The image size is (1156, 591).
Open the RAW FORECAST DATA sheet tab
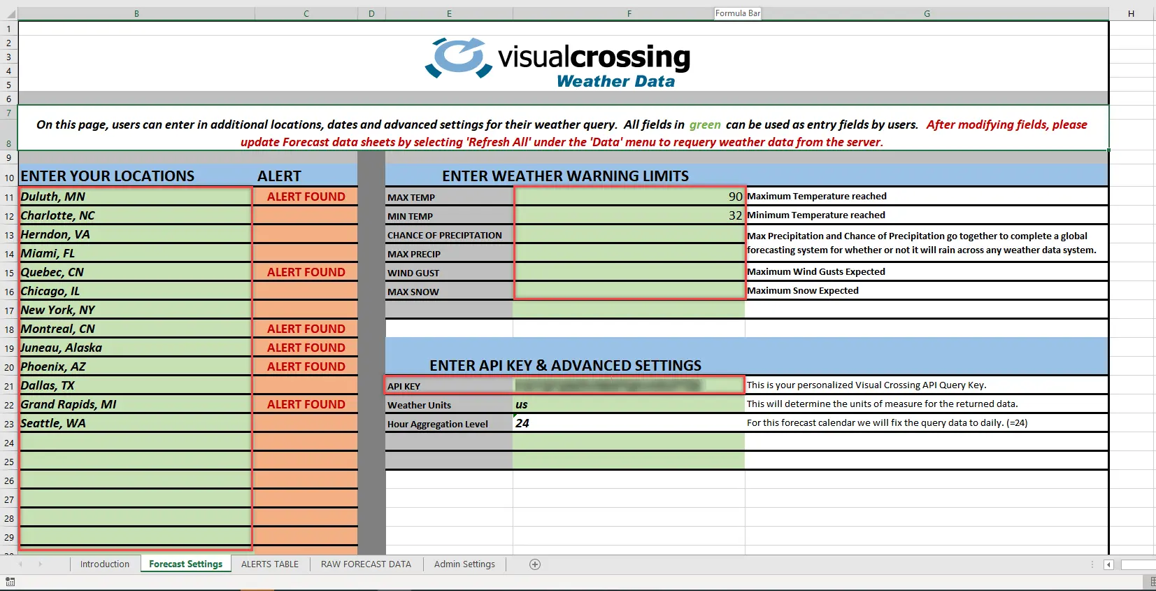(x=366, y=564)
